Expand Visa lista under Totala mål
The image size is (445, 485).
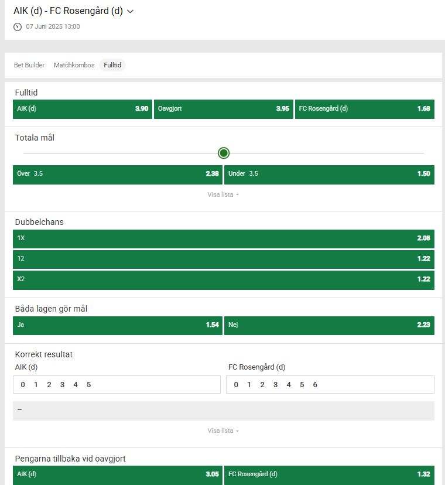click(223, 194)
